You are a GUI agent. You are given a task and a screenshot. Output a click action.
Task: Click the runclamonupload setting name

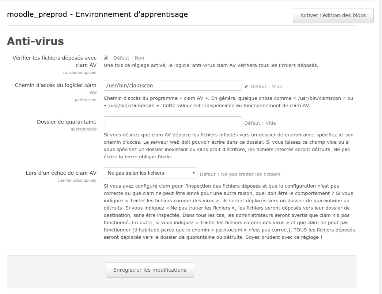(x=80, y=72)
